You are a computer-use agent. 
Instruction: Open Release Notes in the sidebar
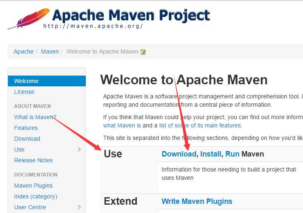pos(33,160)
